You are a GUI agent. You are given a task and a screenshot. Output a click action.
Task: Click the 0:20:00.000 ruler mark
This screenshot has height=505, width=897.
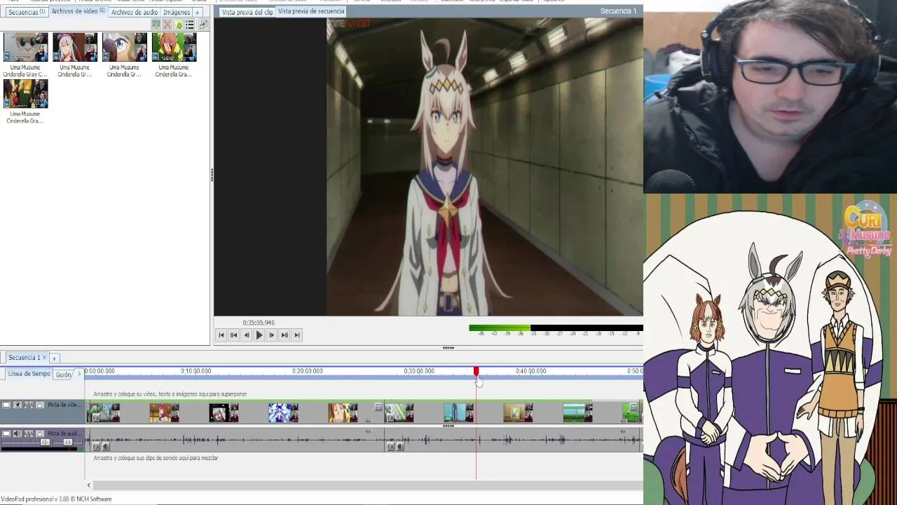click(x=308, y=371)
